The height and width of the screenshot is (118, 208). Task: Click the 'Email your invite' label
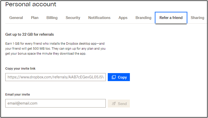point(18,95)
